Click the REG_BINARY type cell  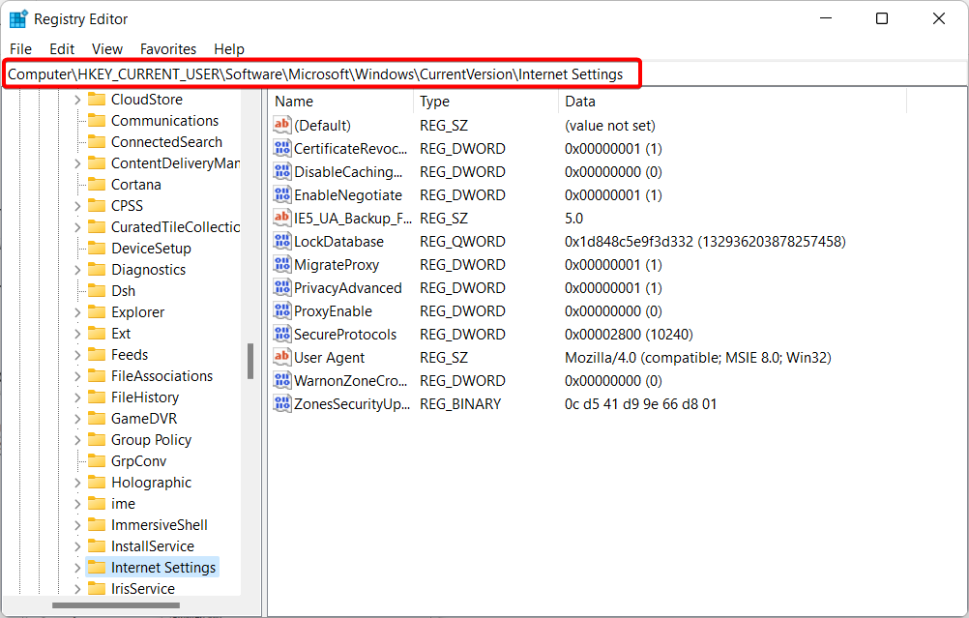(x=459, y=404)
